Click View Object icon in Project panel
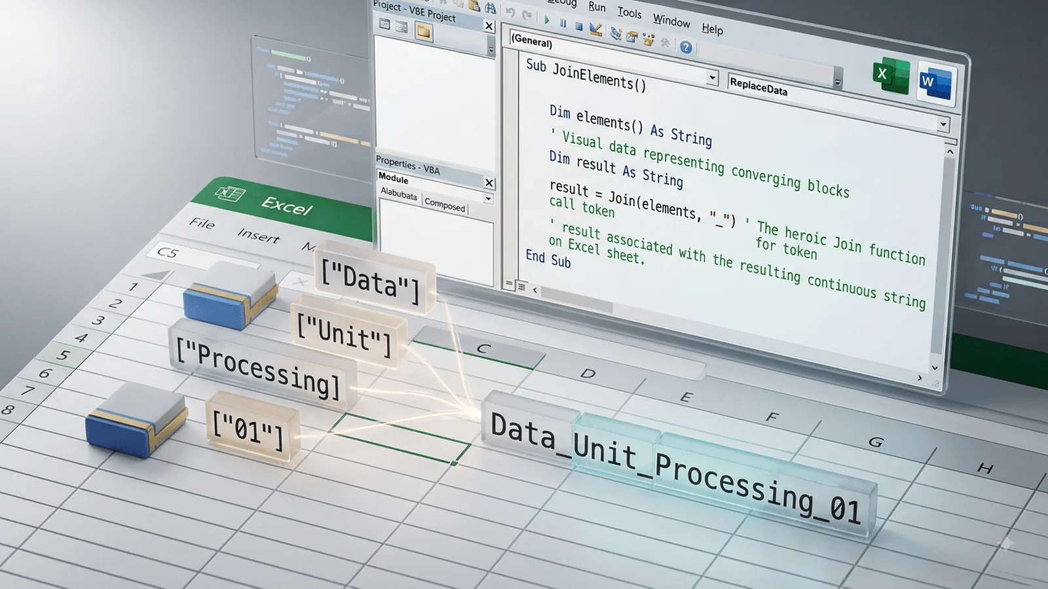1048x589 pixels. click(x=402, y=27)
